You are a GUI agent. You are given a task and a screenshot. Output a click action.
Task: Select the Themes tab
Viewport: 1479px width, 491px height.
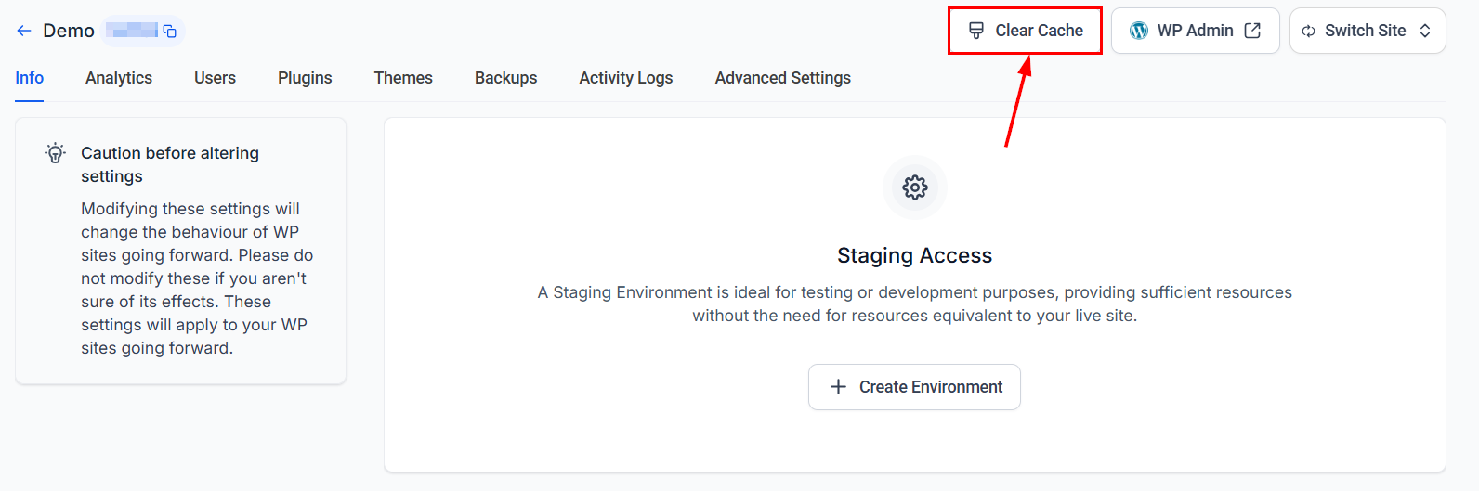[x=403, y=78]
